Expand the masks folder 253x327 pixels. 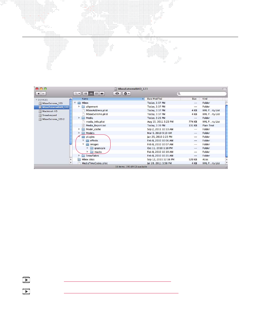(x=88, y=152)
